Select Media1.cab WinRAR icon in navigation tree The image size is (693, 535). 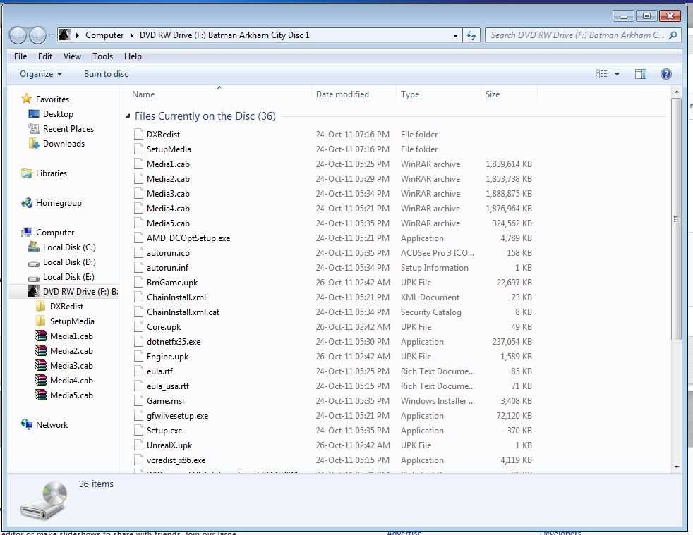point(41,336)
